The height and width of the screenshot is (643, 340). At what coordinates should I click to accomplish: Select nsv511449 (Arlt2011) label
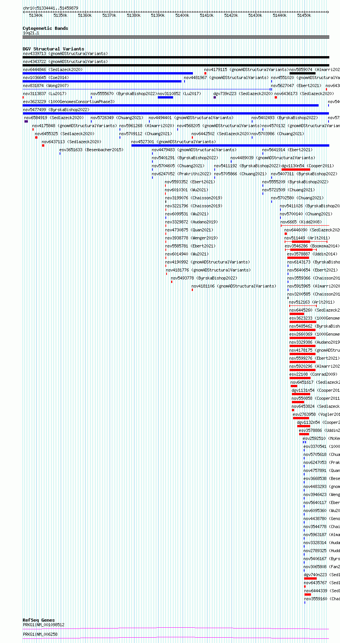pyautogui.click(x=307, y=238)
